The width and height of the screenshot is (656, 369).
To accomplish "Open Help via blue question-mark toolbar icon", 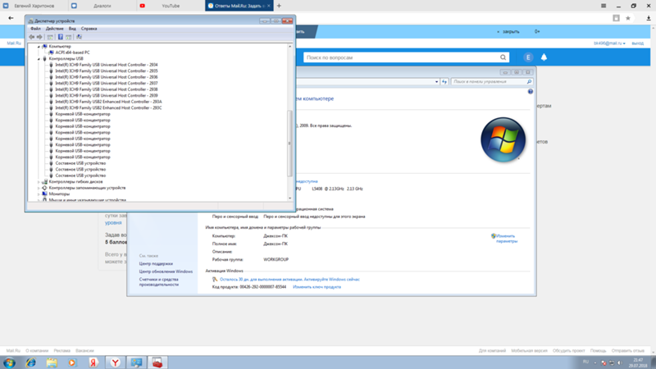I will (x=60, y=37).
